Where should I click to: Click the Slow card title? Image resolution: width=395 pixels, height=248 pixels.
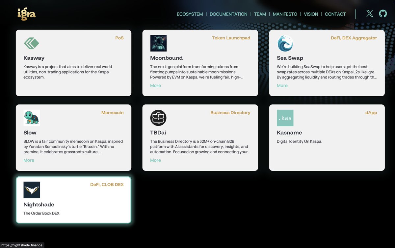coord(30,133)
